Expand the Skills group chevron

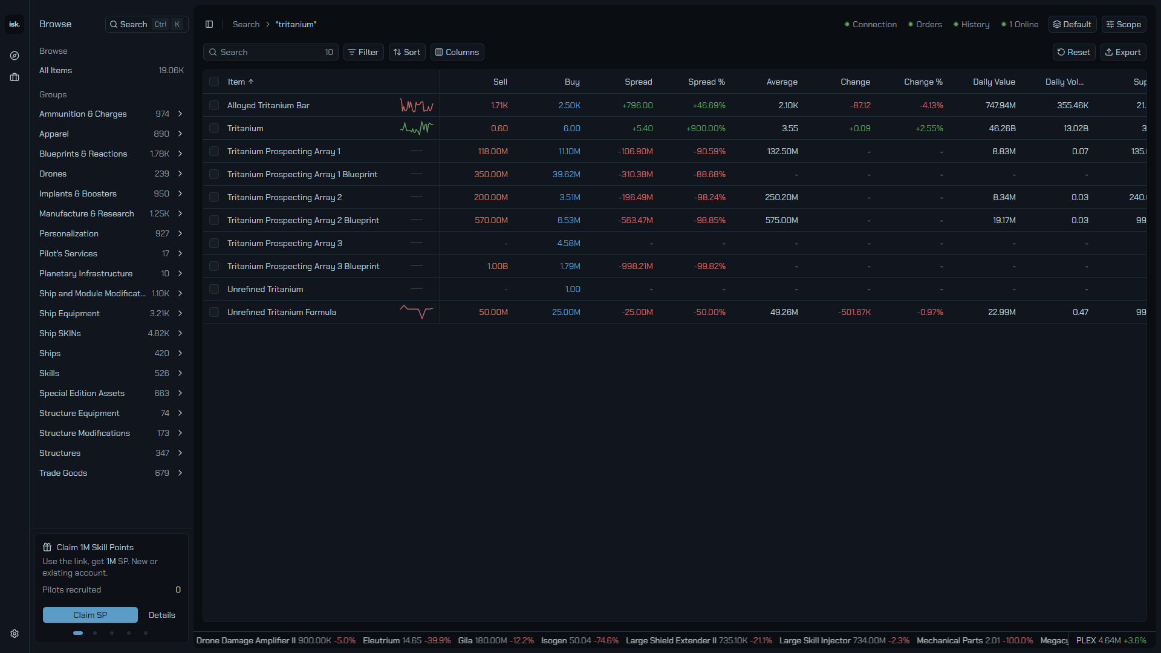coord(180,373)
